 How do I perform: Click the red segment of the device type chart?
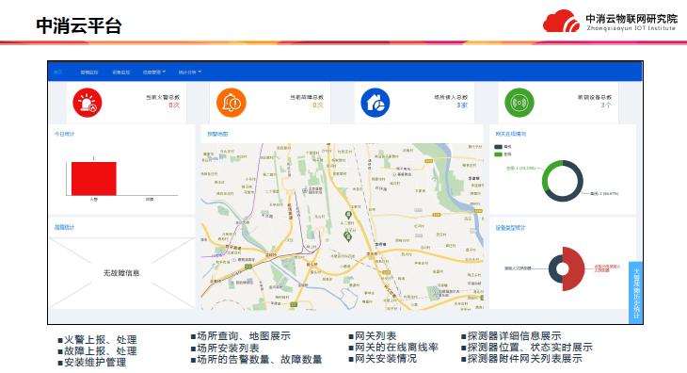click(574, 268)
